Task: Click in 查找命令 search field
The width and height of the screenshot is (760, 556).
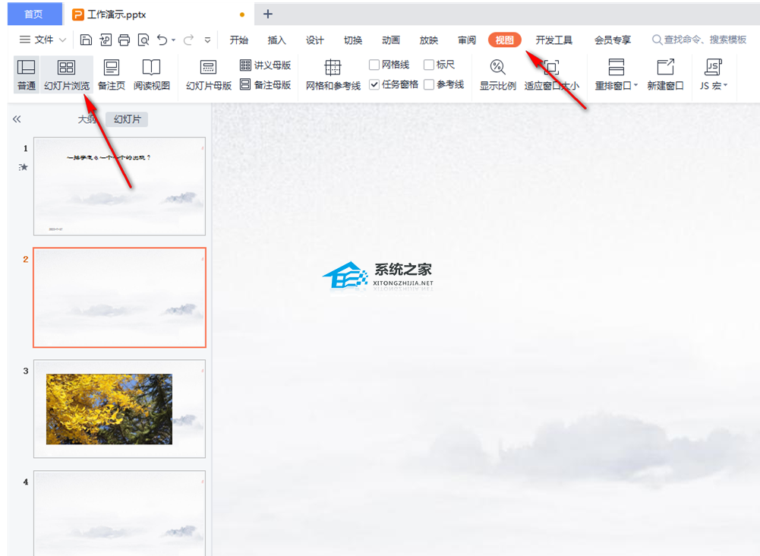Action: [699, 39]
